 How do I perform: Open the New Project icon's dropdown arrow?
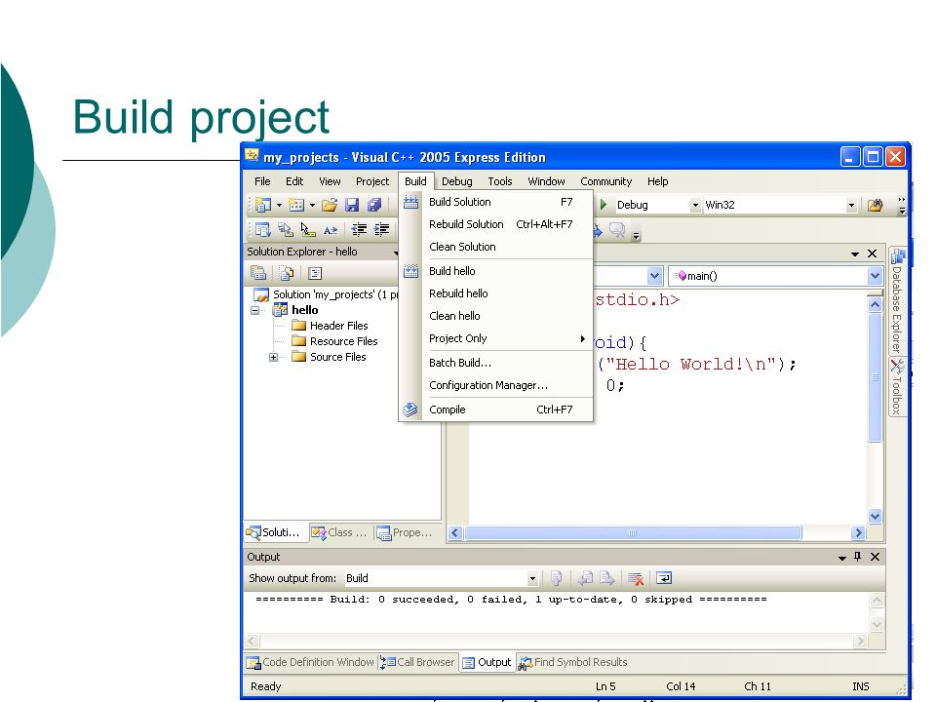[x=280, y=205]
